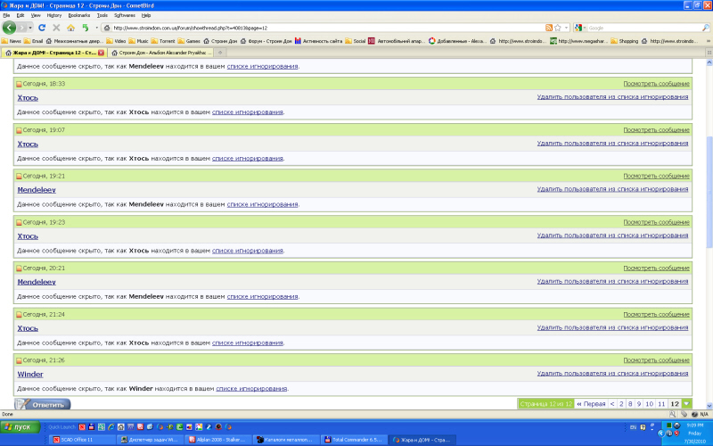This screenshot has height=446, width=713.
Task: Click the post status icon beside 19:23
Action: [x=19, y=222]
